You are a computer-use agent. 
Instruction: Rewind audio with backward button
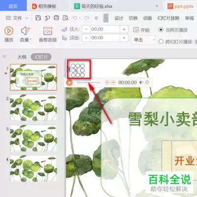point(107,82)
